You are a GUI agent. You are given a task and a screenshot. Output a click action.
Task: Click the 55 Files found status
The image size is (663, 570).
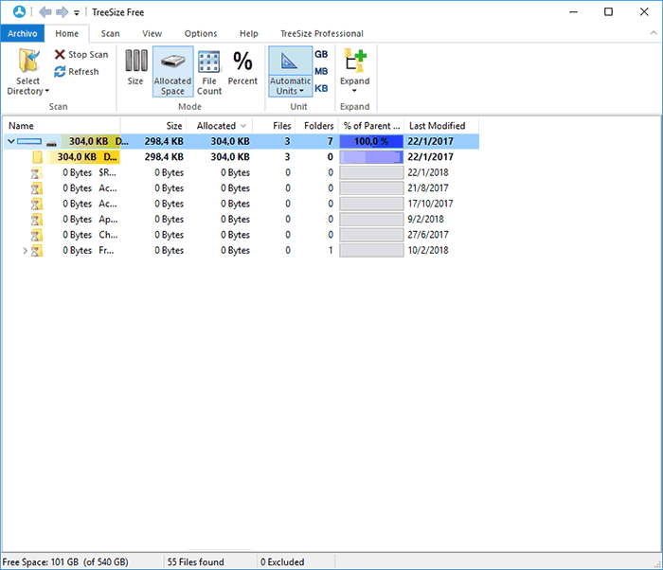[195, 562]
